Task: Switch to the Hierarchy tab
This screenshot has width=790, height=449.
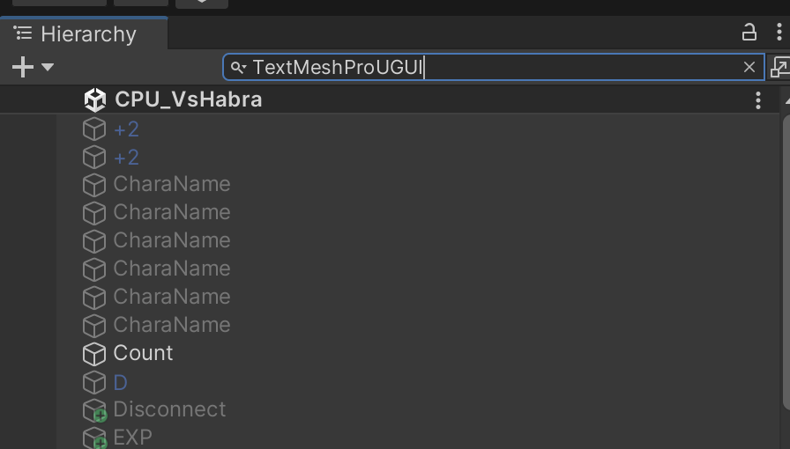Action: (84, 33)
